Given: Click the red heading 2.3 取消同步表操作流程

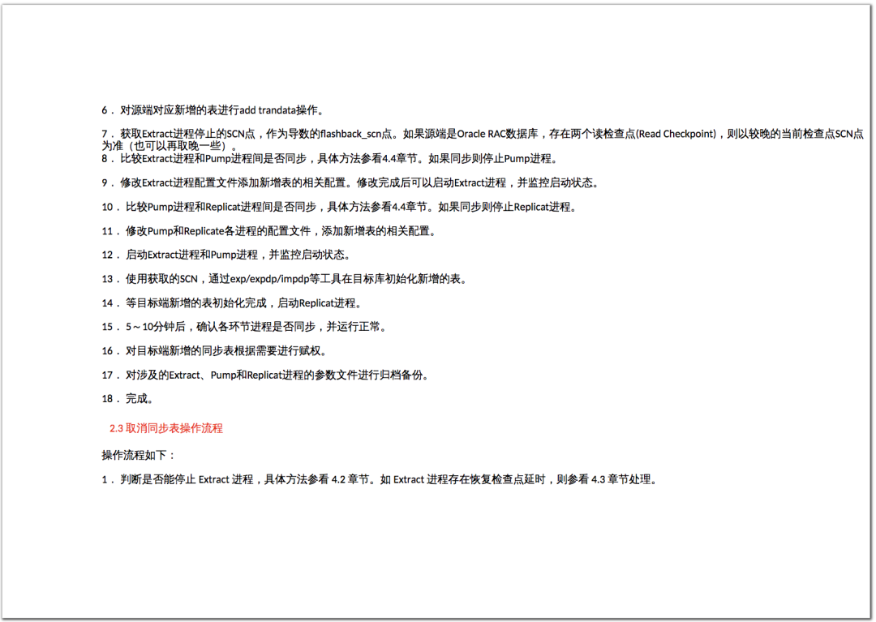Looking at the screenshot, I should point(166,428).
